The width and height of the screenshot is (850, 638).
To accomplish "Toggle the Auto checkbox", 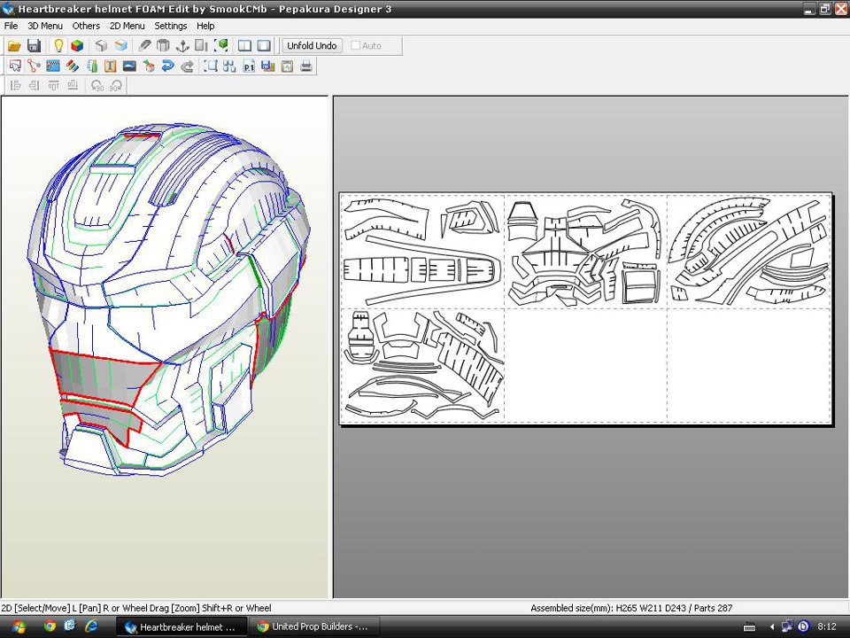I will [356, 46].
